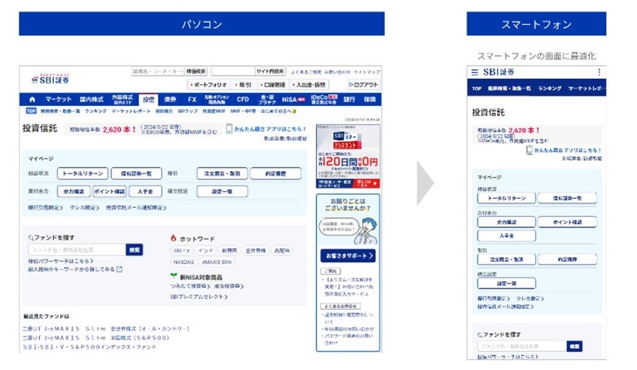The width and height of the screenshot is (637, 370).
Task: Click the お客さまサポート button
Action: 348,256
